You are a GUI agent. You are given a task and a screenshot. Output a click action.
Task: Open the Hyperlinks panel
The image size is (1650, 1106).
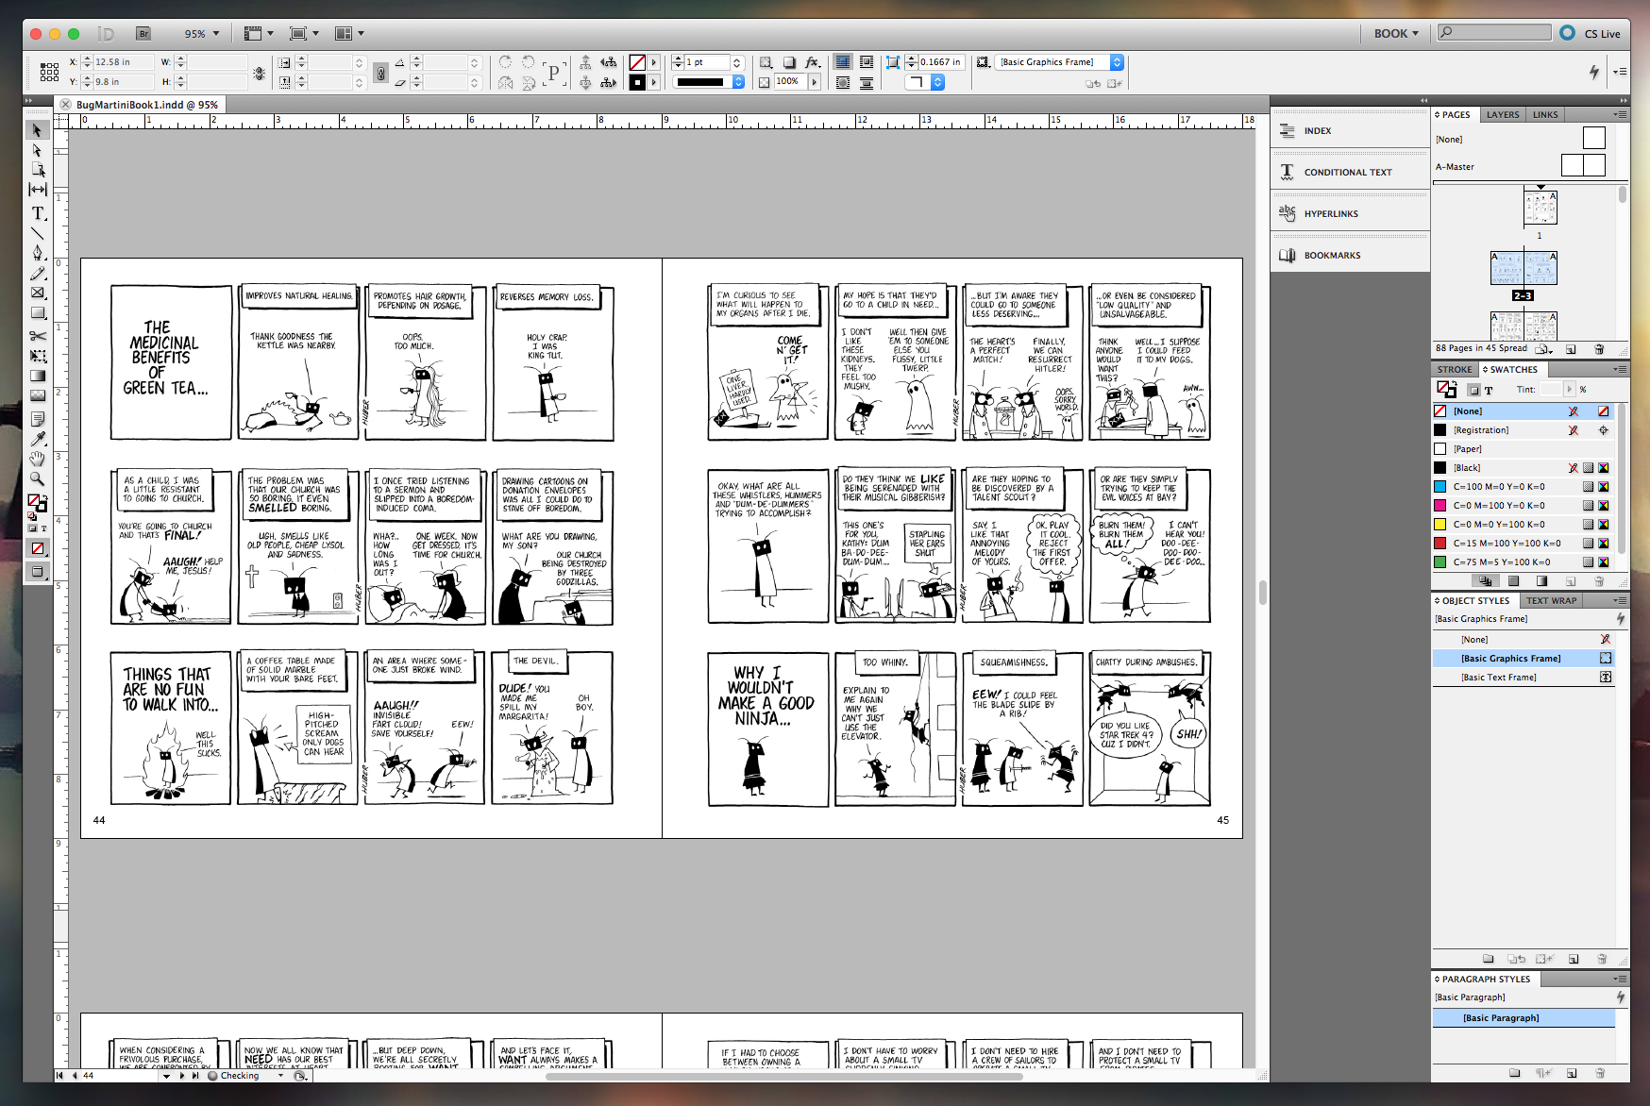click(x=1350, y=213)
